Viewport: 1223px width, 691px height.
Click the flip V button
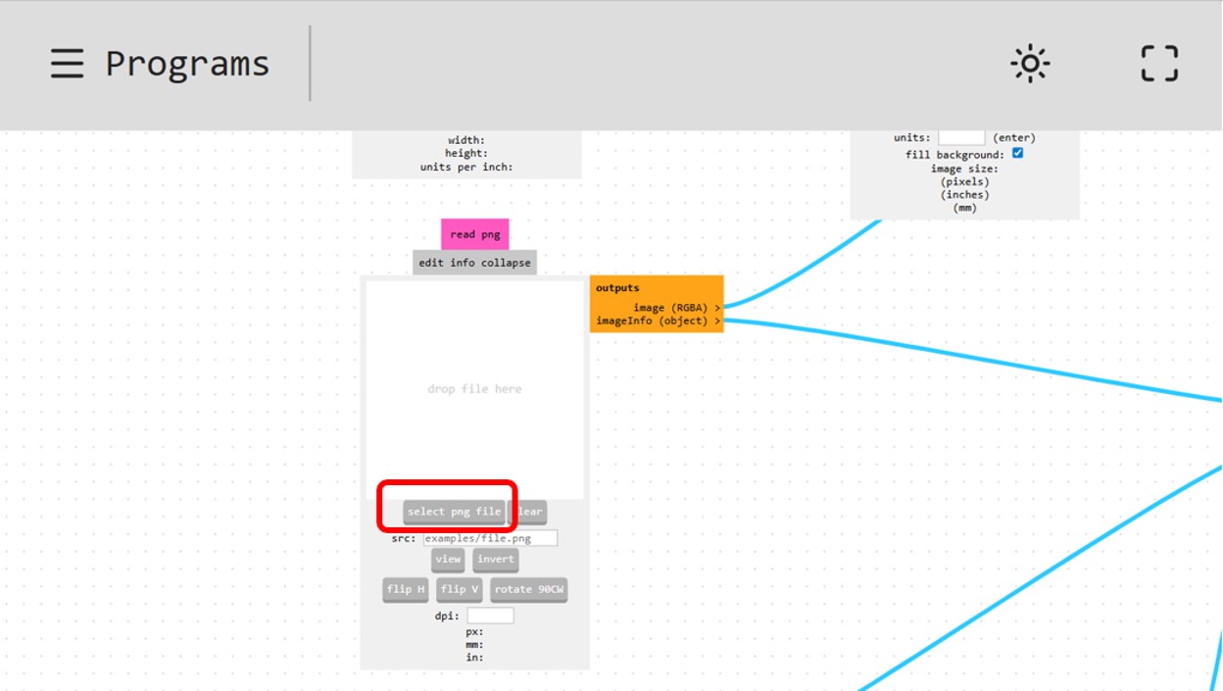coord(460,590)
